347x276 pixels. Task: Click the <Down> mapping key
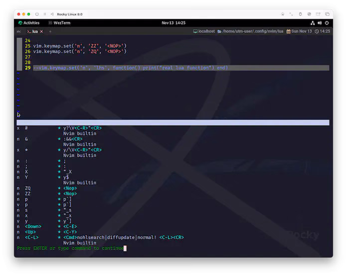33,227
